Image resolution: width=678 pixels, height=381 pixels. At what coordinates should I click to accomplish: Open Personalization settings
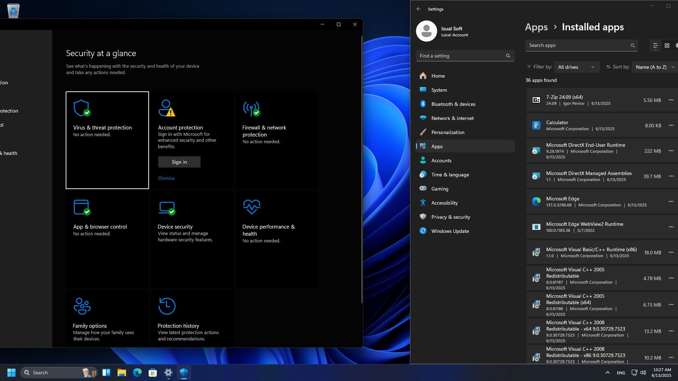465,132
